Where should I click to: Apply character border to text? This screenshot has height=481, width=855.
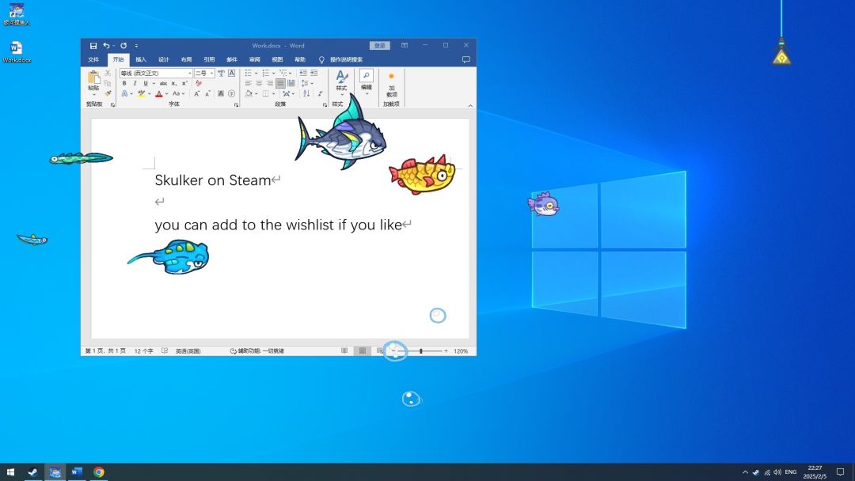[232, 73]
